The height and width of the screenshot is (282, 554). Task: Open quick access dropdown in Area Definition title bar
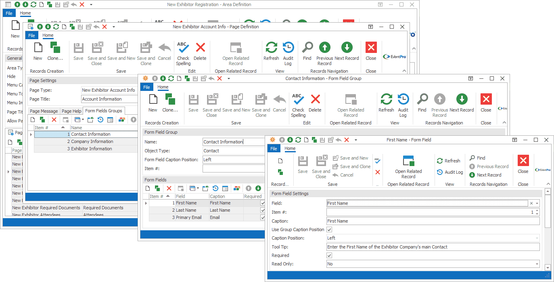[91, 4]
